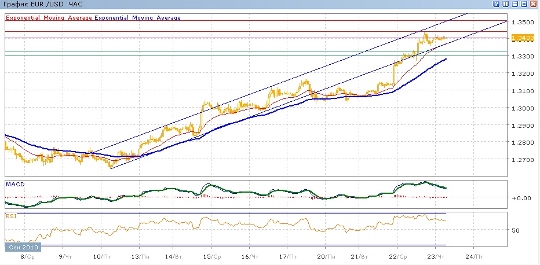The image size is (540, 265).
Task: Click the vertical split layout icon
Action: click(x=506, y=4)
